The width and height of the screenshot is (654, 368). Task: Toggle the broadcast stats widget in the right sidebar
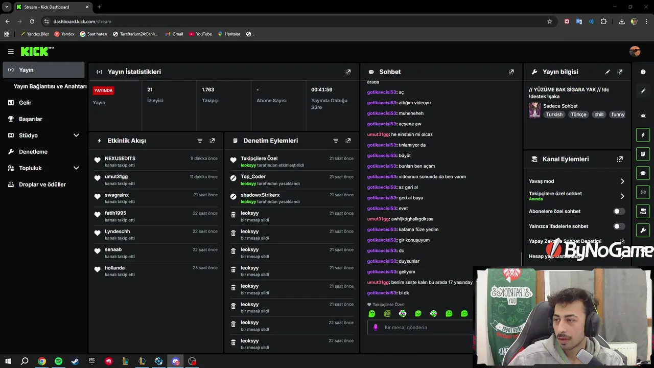(643, 192)
